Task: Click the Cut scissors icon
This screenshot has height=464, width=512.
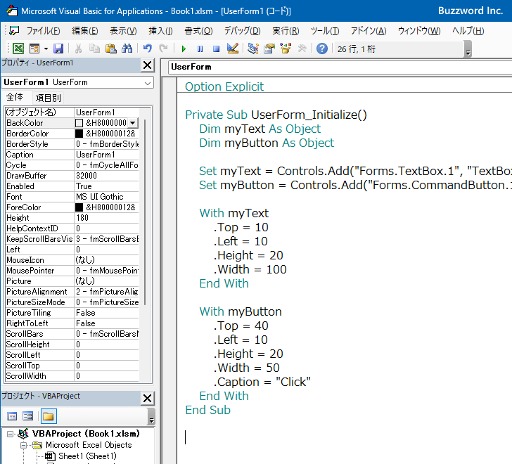Action: point(78,49)
